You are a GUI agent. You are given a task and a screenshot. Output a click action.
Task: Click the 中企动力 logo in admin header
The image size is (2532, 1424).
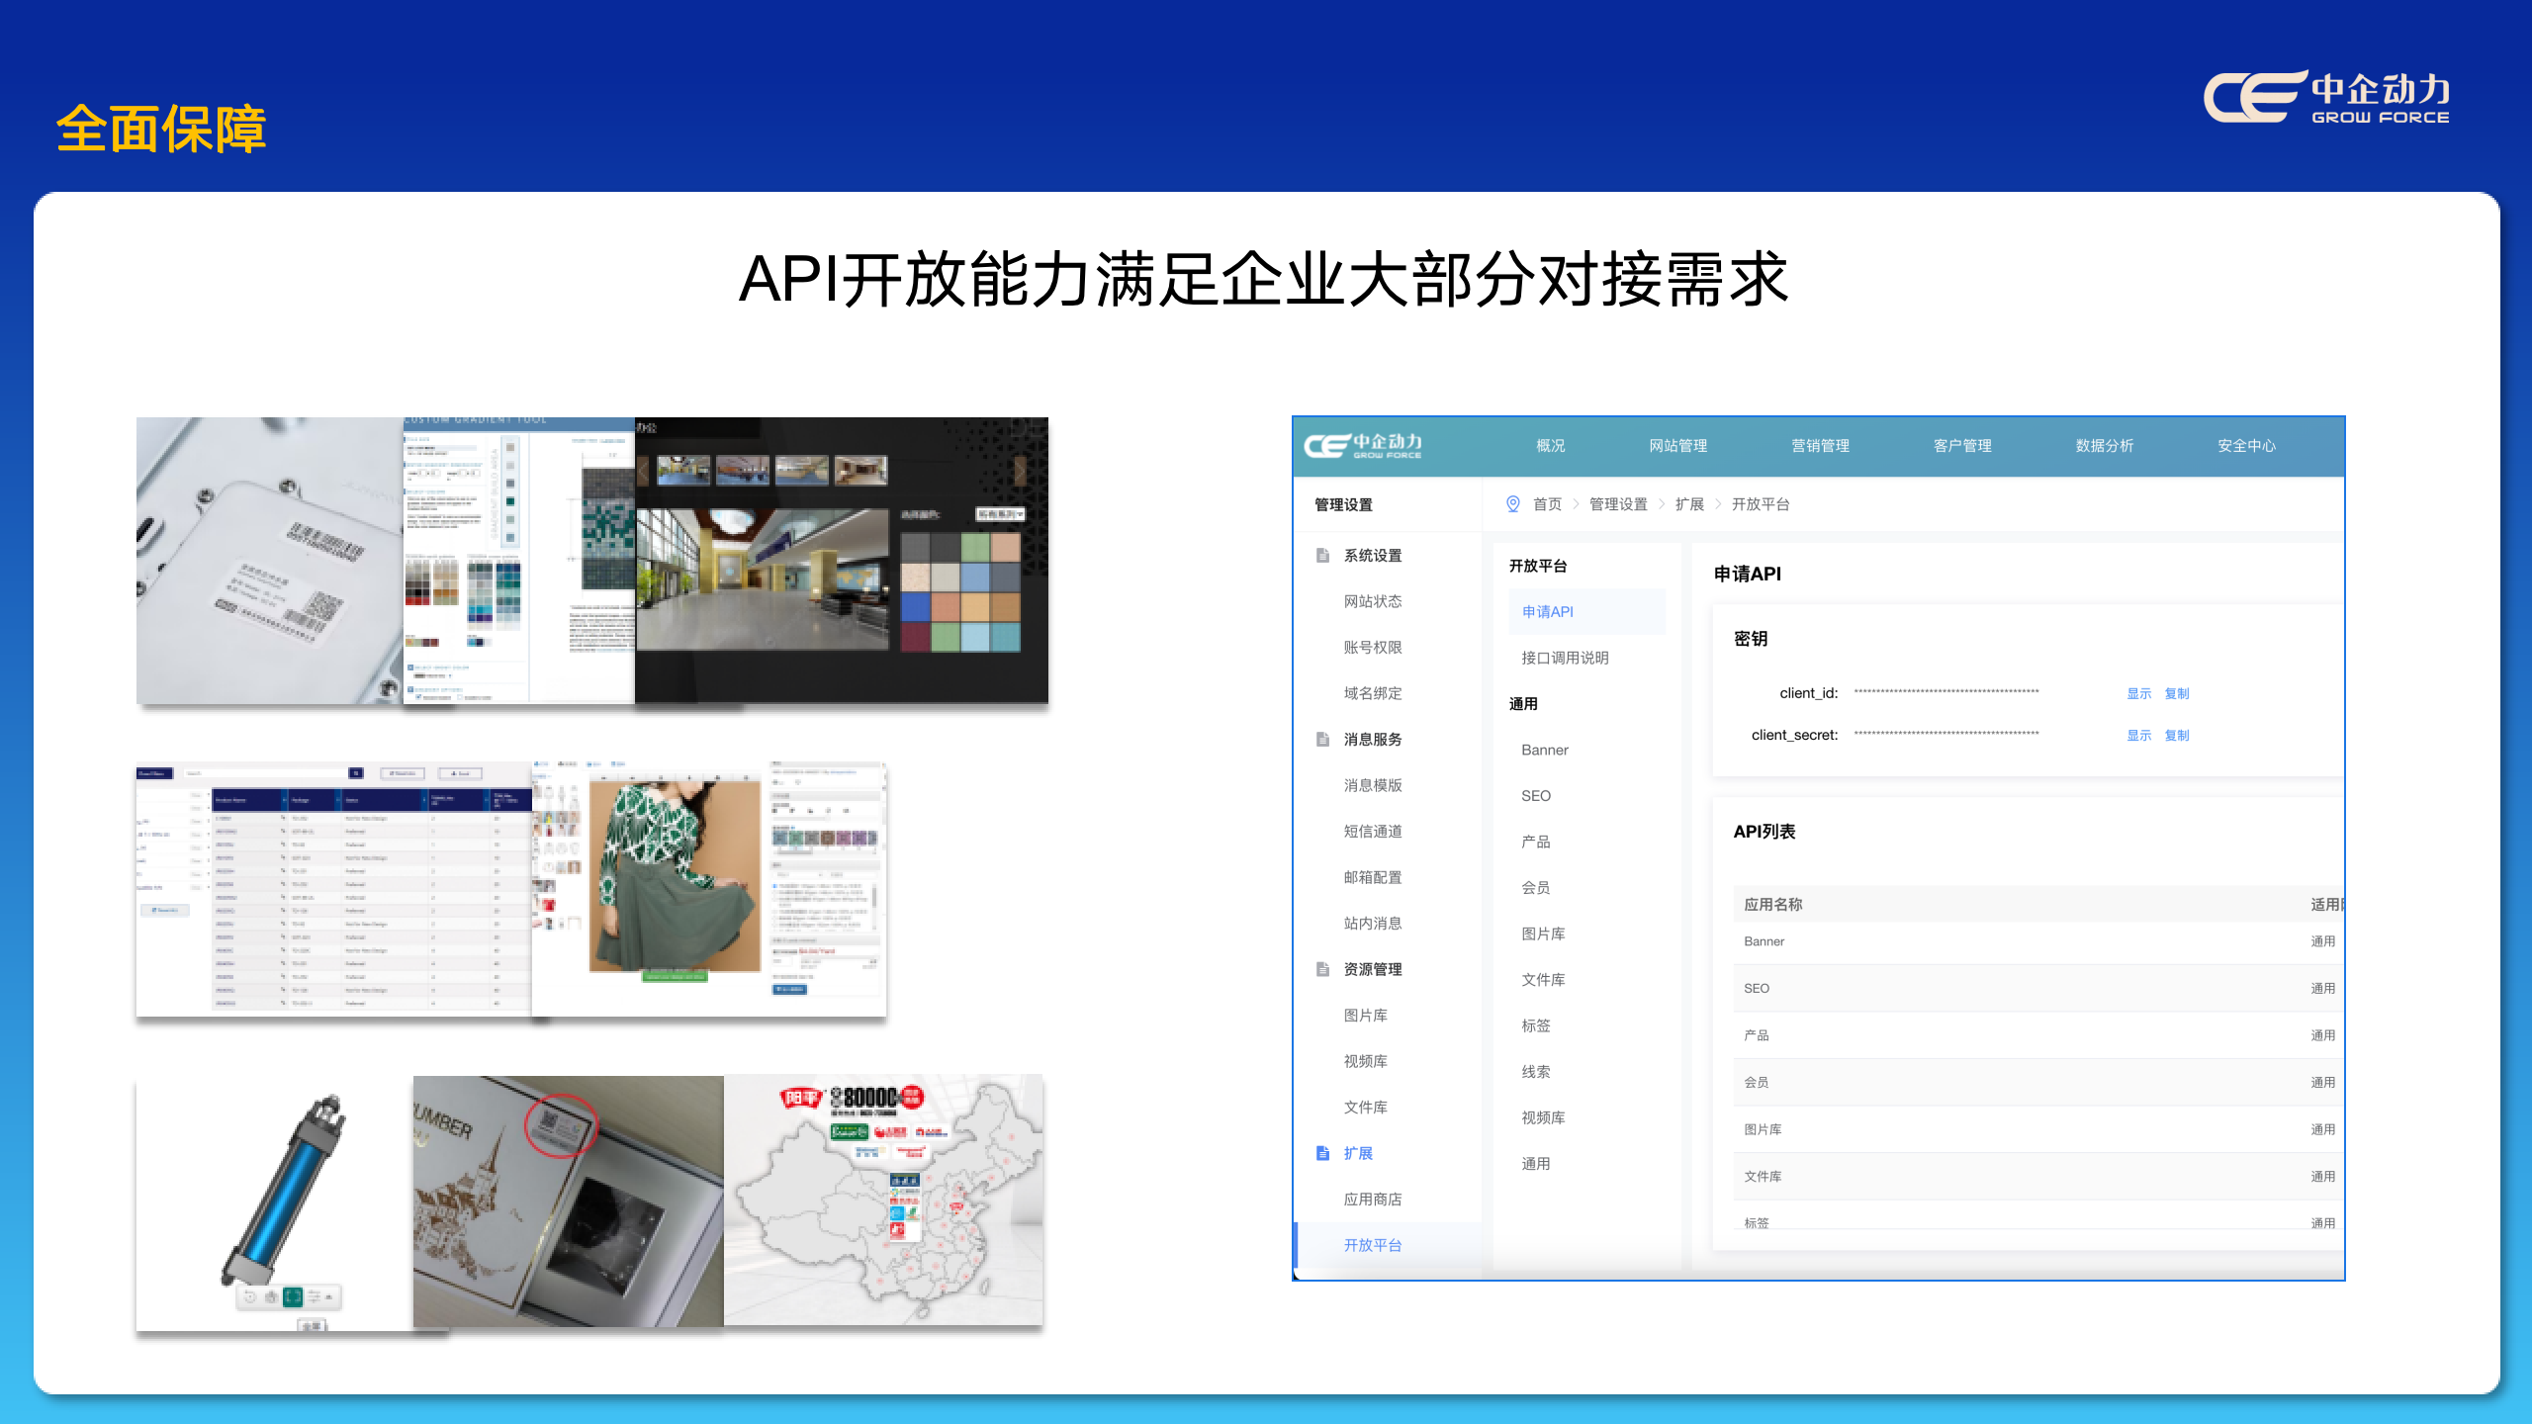coord(1363,446)
